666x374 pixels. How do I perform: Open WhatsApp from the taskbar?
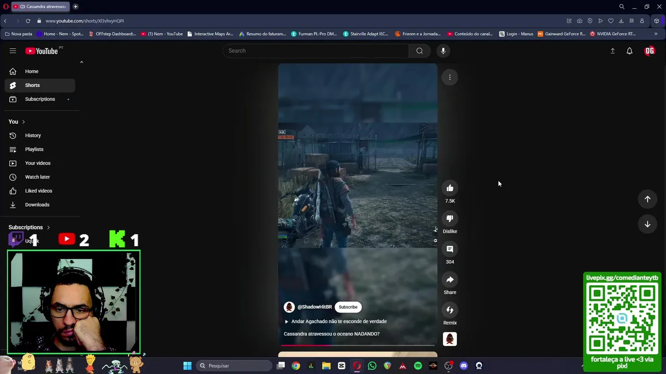372,366
